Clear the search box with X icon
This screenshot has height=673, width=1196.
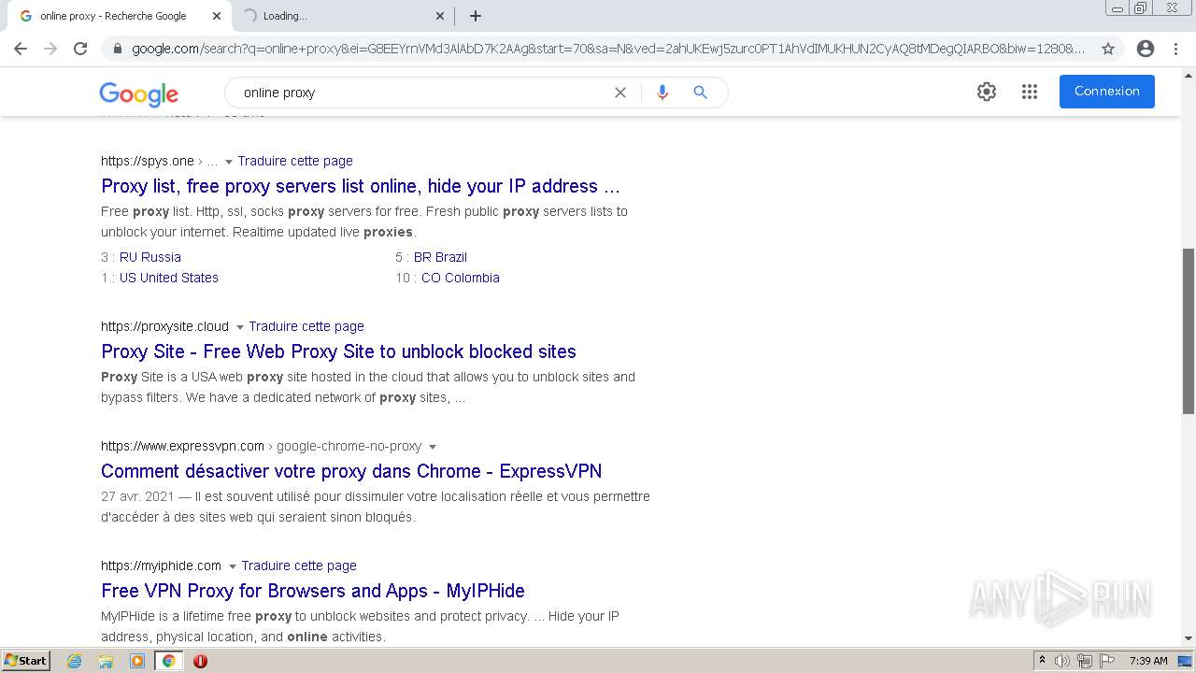coord(619,93)
